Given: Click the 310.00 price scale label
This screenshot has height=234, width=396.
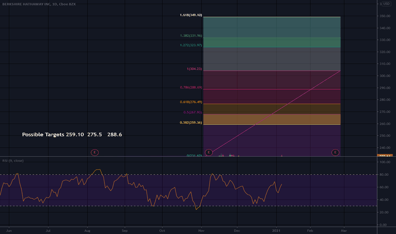Looking at the screenshot, I should [x=385, y=64].
